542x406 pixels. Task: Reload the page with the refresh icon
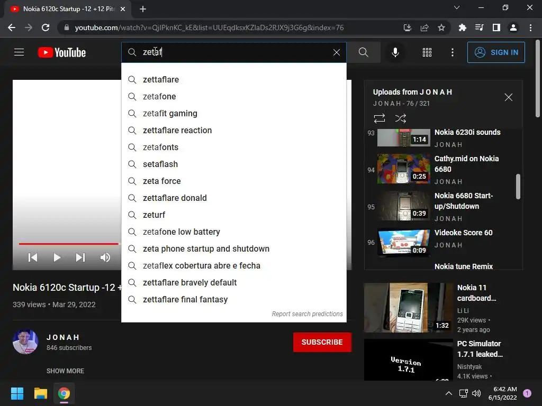click(46, 27)
